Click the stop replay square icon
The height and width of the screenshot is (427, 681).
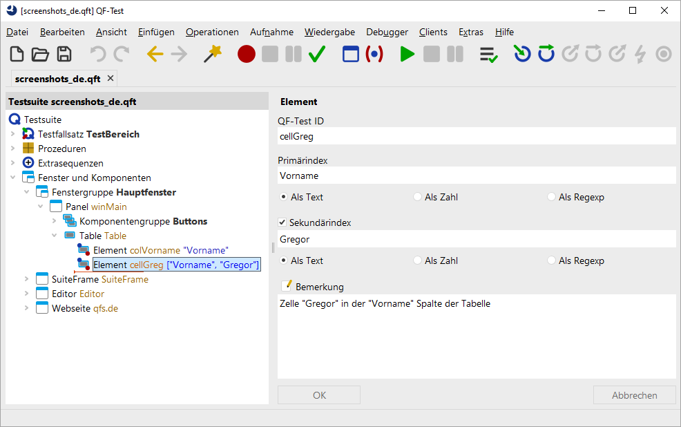point(431,55)
